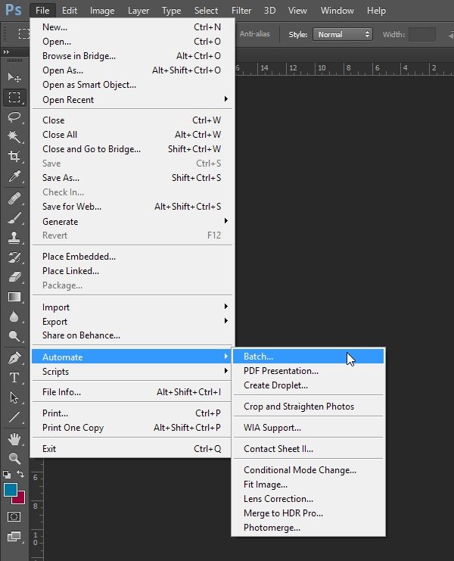Choose Lens Correction... option
454x561 pixels.
point(308,499)
